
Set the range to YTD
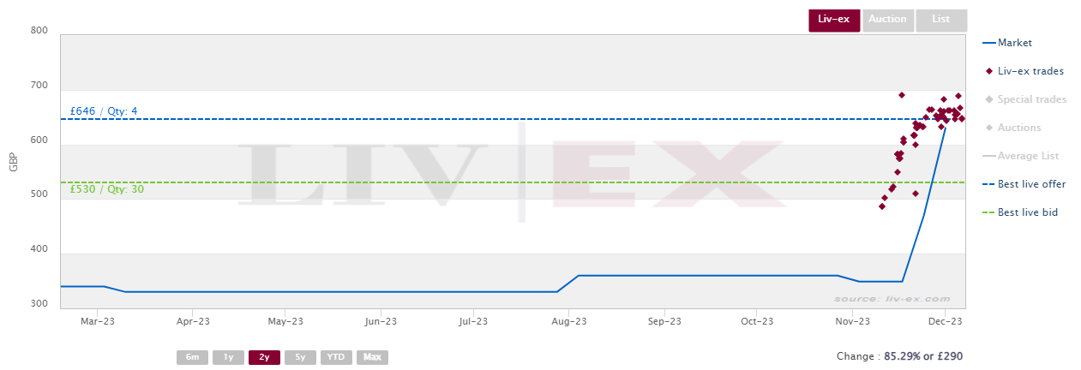coord(336,357)
